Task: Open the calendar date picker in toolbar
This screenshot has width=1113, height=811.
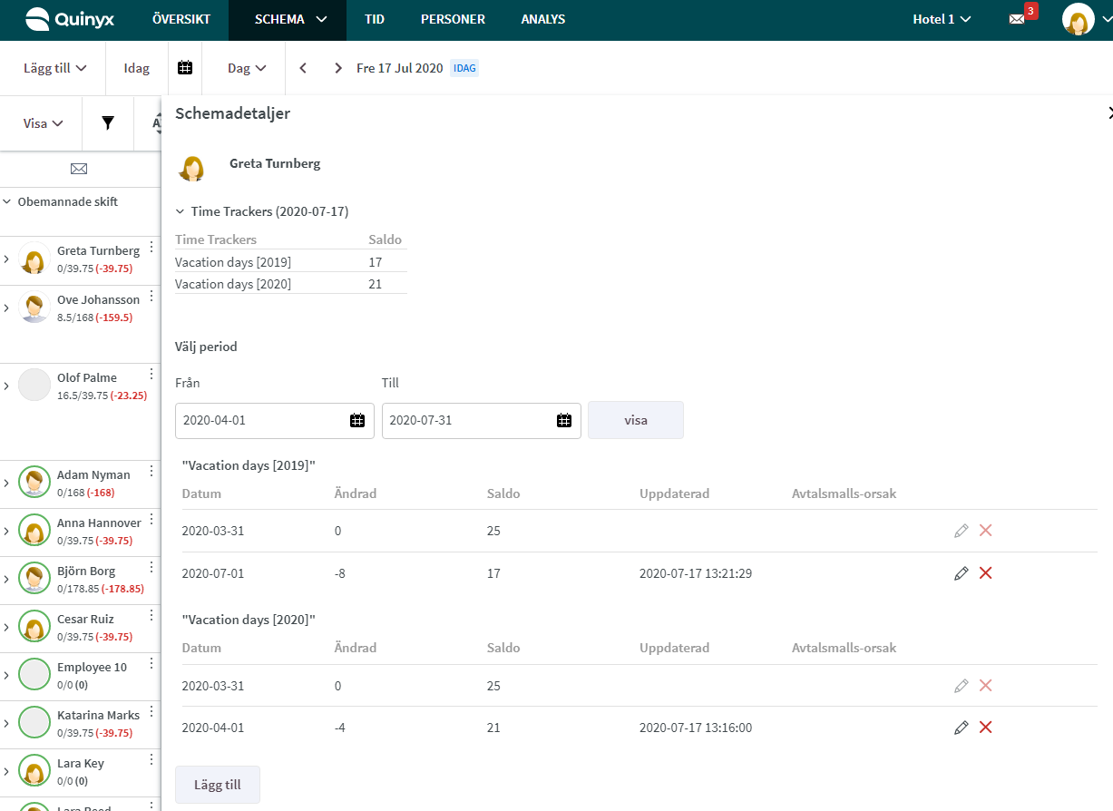Action: (x=185, y=68)
